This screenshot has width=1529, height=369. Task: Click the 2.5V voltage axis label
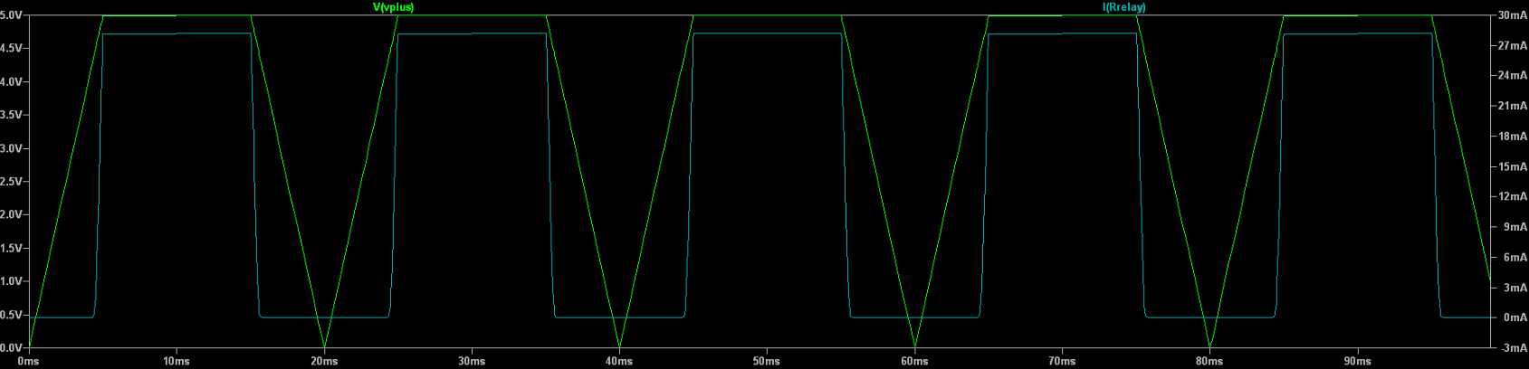click(x=10, y=182)
